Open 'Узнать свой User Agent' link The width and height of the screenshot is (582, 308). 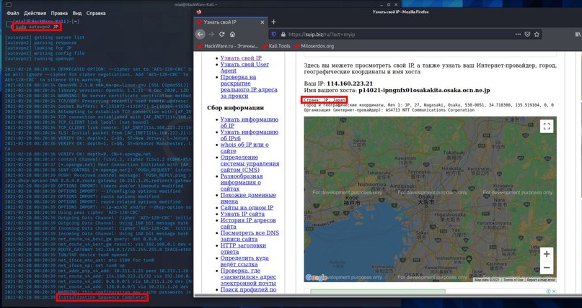click(x=244, y=68)
